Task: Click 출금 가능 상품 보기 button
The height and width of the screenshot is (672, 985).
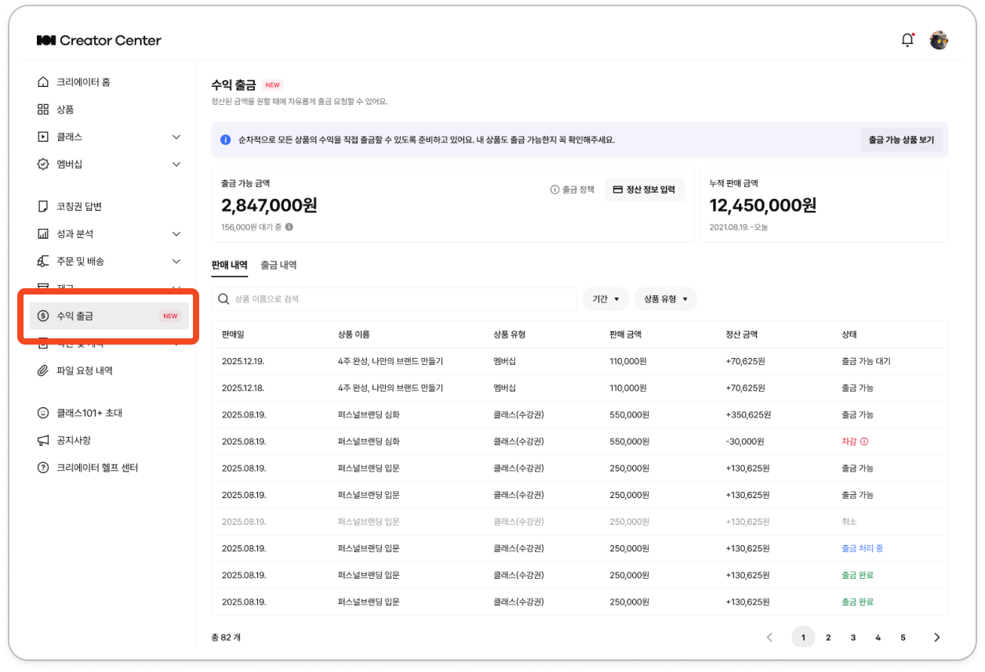Action: (901, 140)
